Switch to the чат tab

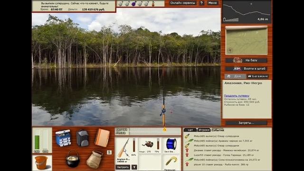[190, 130]
